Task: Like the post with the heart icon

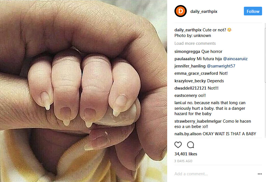Action: pos(178,145)
